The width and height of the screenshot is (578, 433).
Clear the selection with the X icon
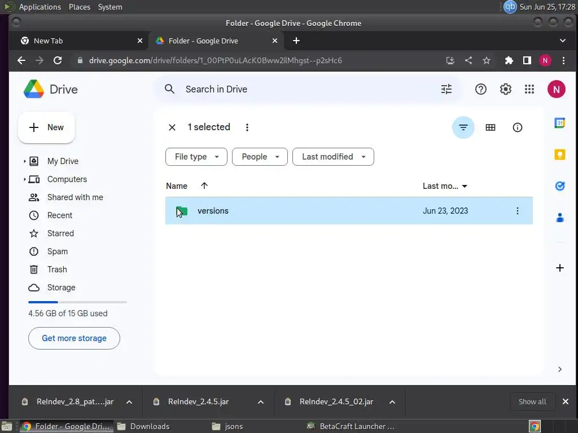tap(172, 127)
